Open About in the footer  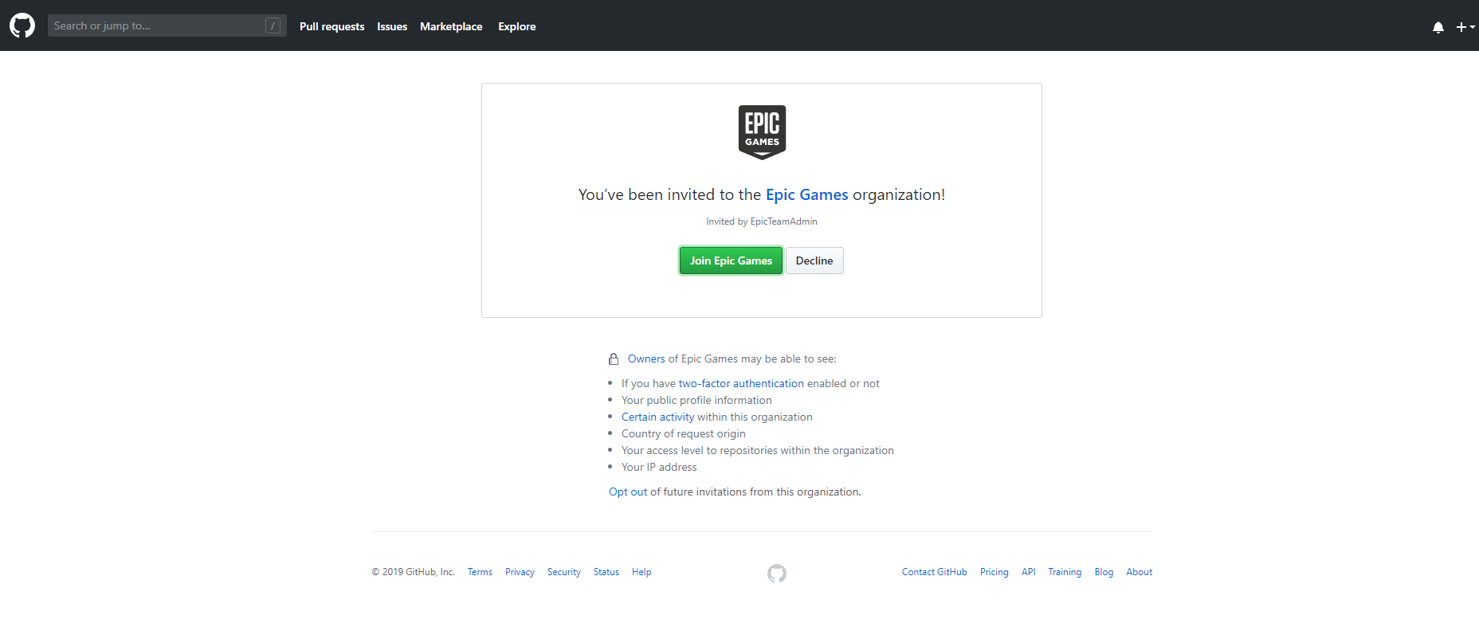pos(1140,572)
